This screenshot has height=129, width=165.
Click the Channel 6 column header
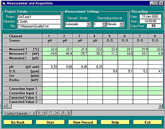pyautogui.click(x=125, y=36)
